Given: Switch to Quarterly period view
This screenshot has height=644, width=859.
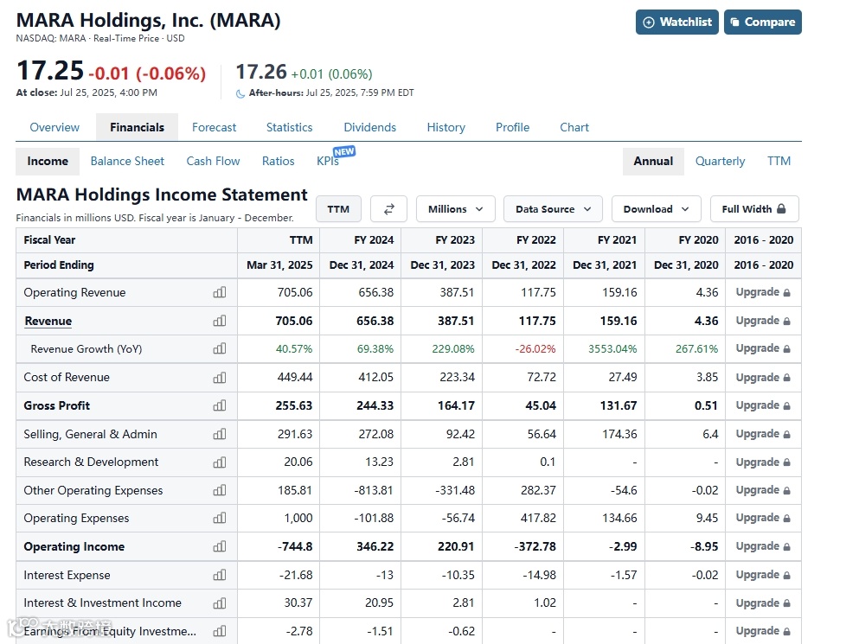Looking at the screenshot, I should tap(720, 161).
